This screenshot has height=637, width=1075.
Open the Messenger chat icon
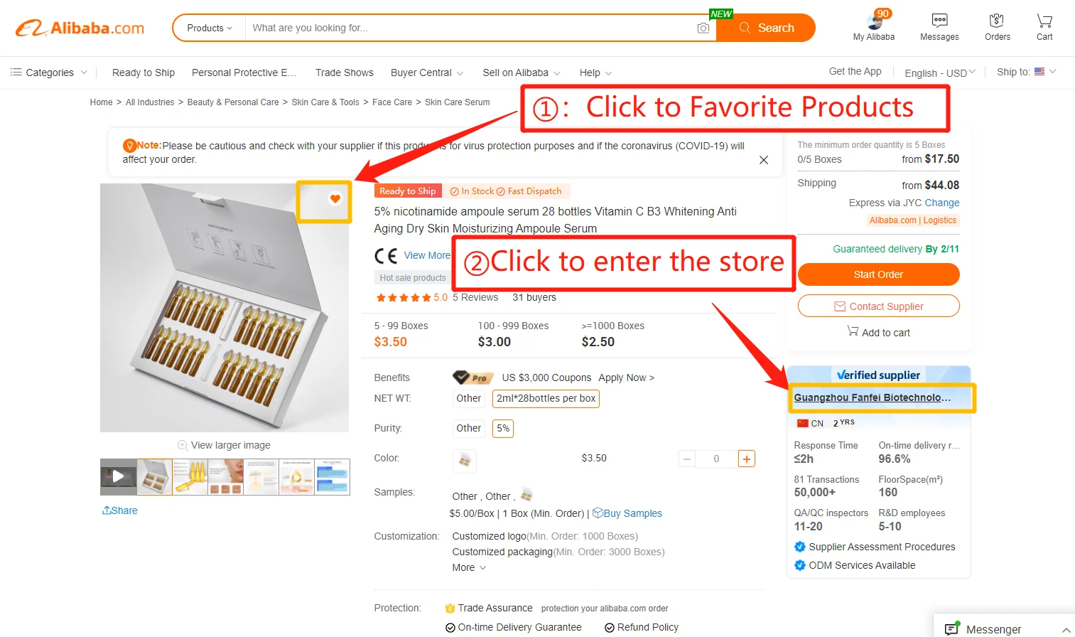coord(952,628)
